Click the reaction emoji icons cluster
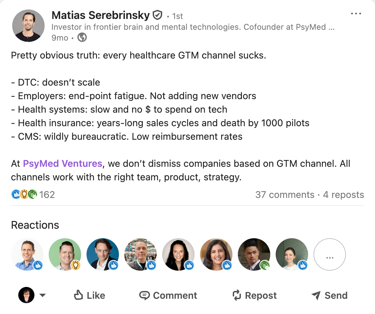This screenshot has height=314, width=375. [24, 195]
